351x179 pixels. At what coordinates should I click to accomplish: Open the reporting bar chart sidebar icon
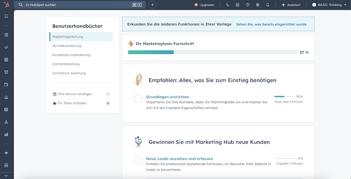tap(7, 134)
